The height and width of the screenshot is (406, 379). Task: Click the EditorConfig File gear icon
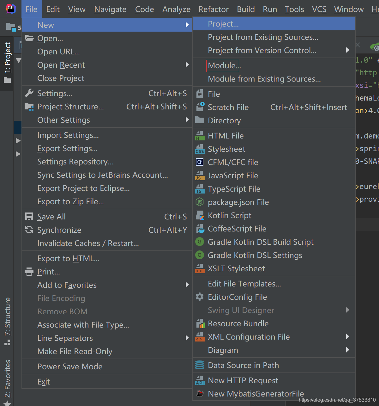[x=200, y=297]
